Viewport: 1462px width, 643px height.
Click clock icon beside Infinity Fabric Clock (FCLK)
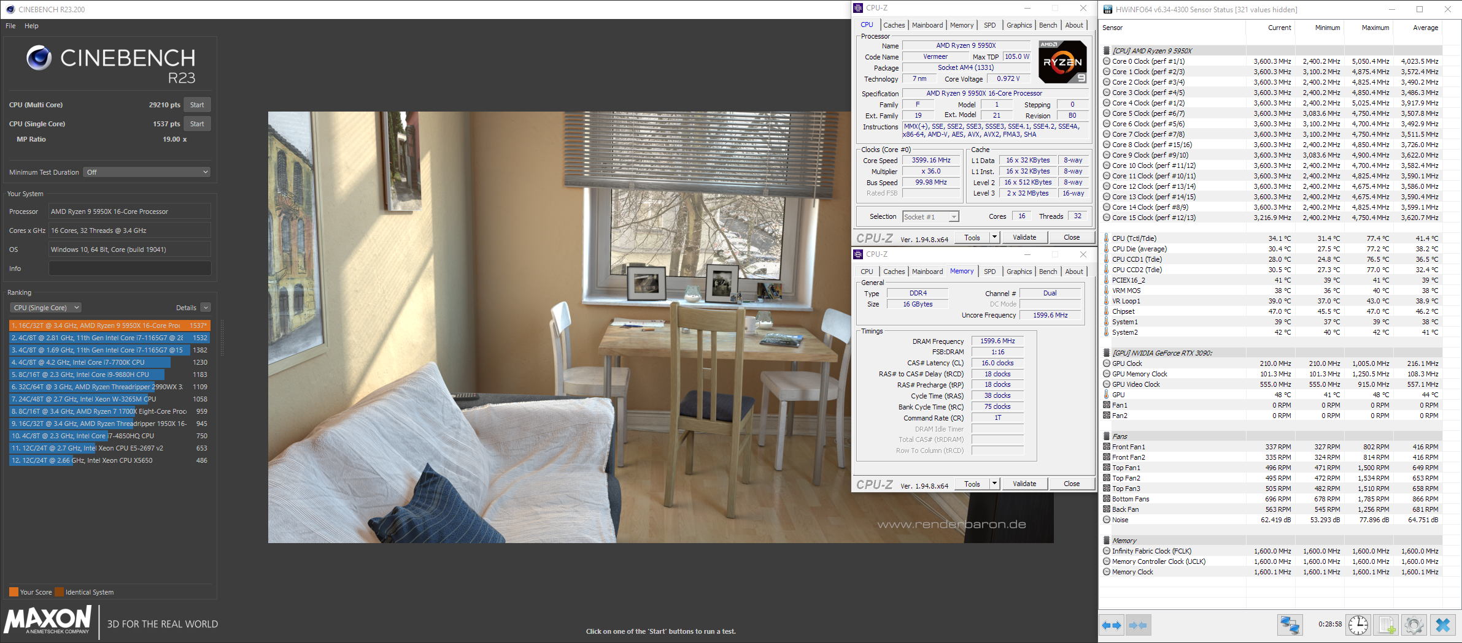(1107, 551)
